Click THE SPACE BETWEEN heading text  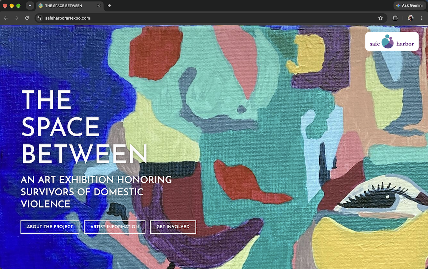click(x=84, y=127)
